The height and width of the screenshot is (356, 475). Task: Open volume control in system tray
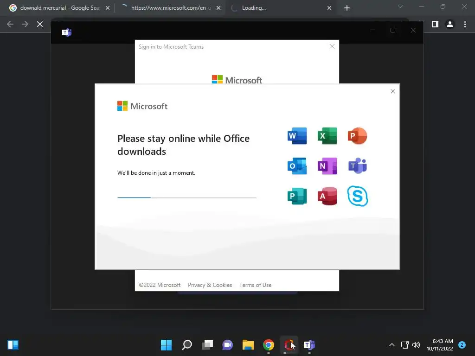(416, 345)
